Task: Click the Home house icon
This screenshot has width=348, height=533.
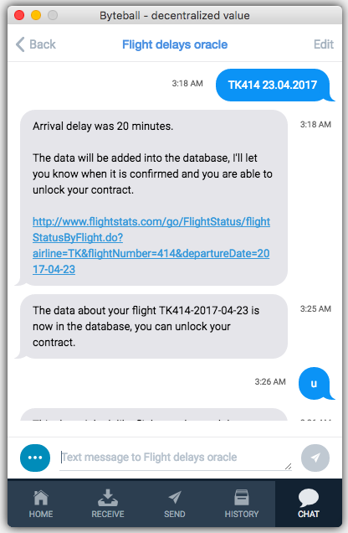Action: [41, 498]
